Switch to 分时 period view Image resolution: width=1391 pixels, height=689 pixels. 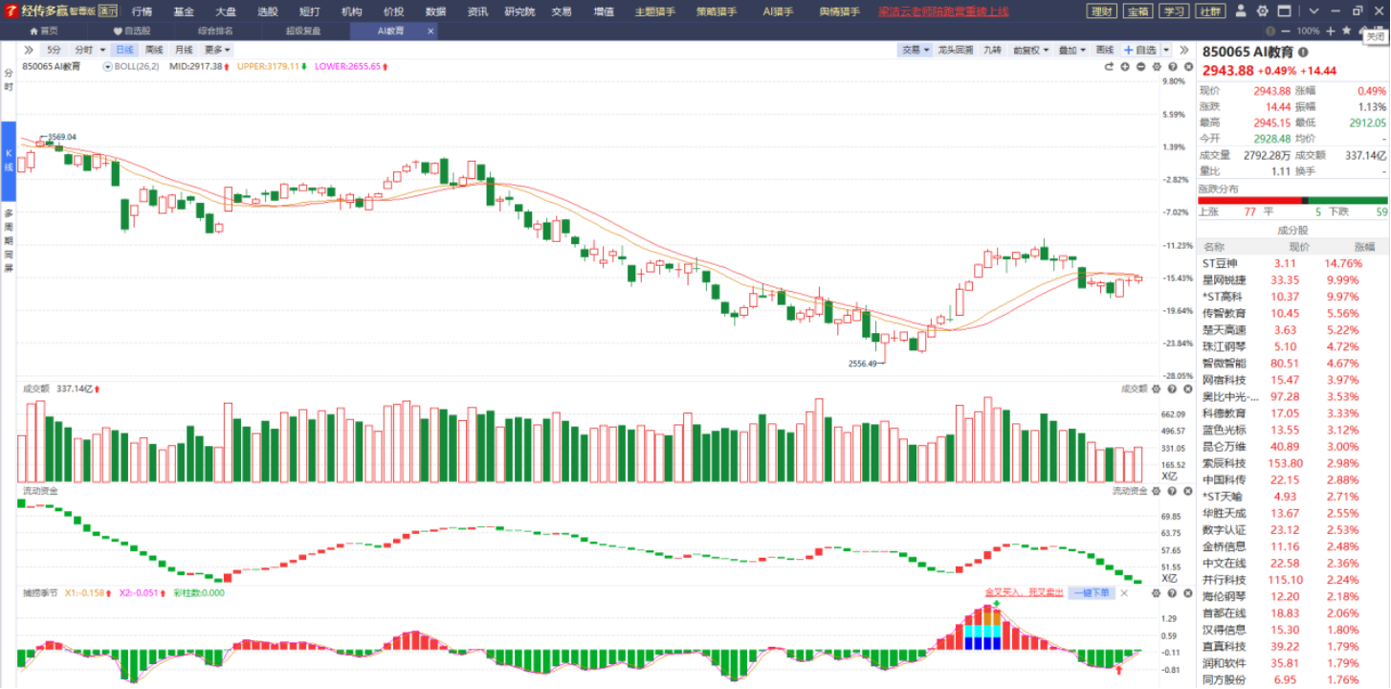pos(83,50)
